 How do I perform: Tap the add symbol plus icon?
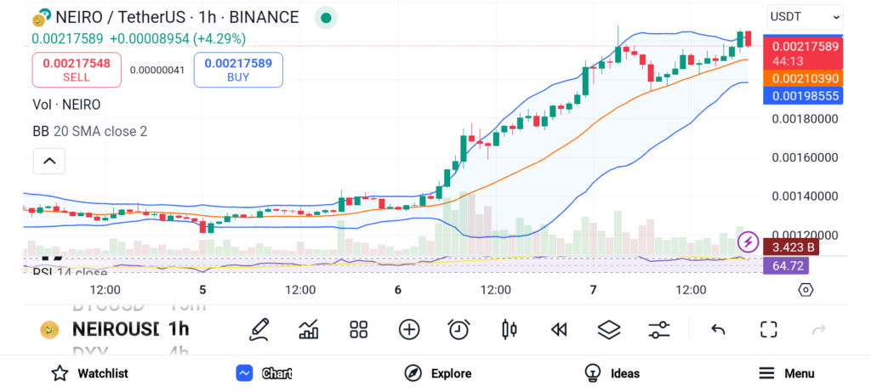coord(409,329)
